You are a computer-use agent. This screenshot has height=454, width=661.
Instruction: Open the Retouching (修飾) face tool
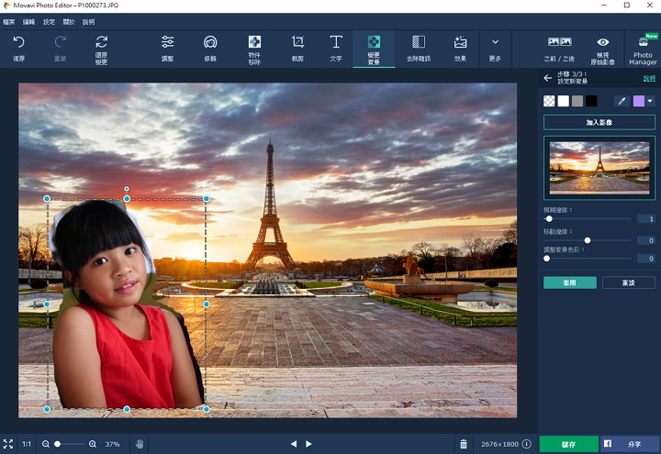[210, 42]
